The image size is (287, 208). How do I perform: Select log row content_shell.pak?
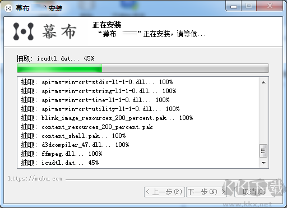73,136
